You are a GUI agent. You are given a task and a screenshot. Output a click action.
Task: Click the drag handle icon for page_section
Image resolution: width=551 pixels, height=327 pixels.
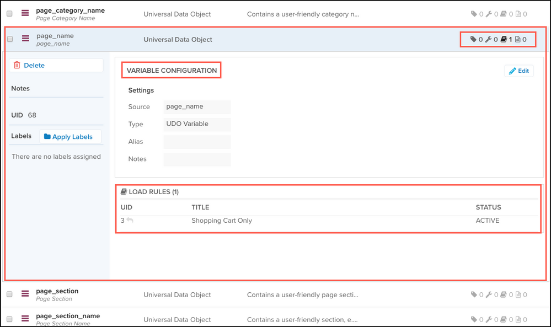tap(25, 294)
